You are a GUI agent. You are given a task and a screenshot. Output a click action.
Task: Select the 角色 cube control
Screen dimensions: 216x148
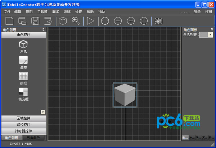(23, 47)
